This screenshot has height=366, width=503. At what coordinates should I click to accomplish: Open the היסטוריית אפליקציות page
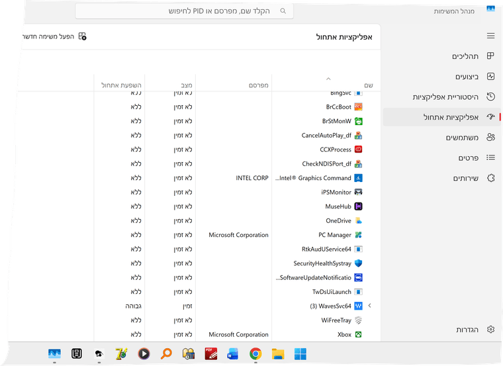441,97
